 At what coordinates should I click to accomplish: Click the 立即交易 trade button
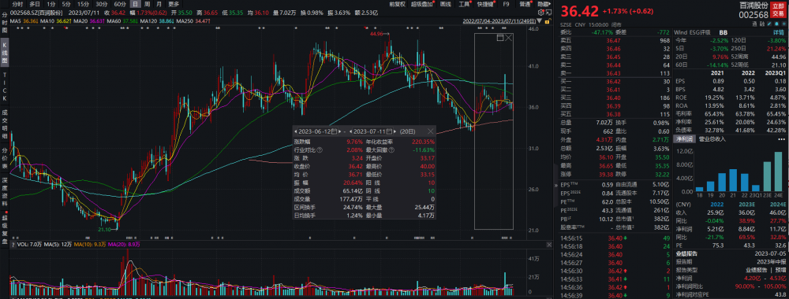(x=778, y=10)
